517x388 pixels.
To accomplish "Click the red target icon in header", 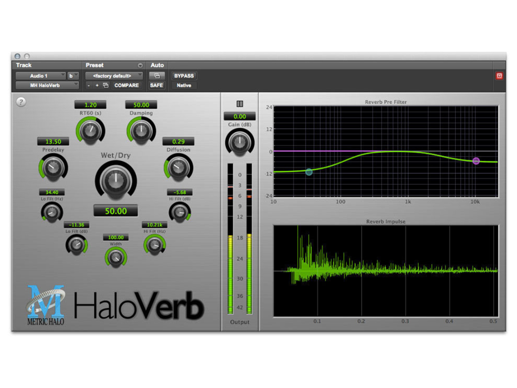I will (x=499, y=76).
